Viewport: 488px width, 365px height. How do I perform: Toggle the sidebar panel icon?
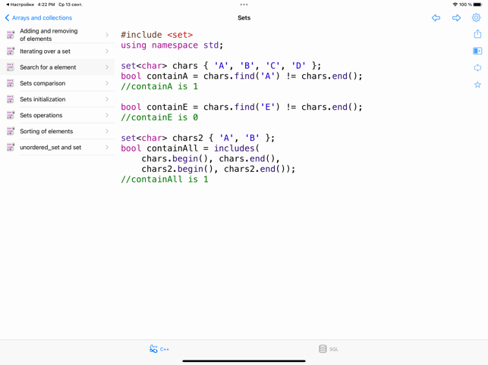click(x=477, y=51)
